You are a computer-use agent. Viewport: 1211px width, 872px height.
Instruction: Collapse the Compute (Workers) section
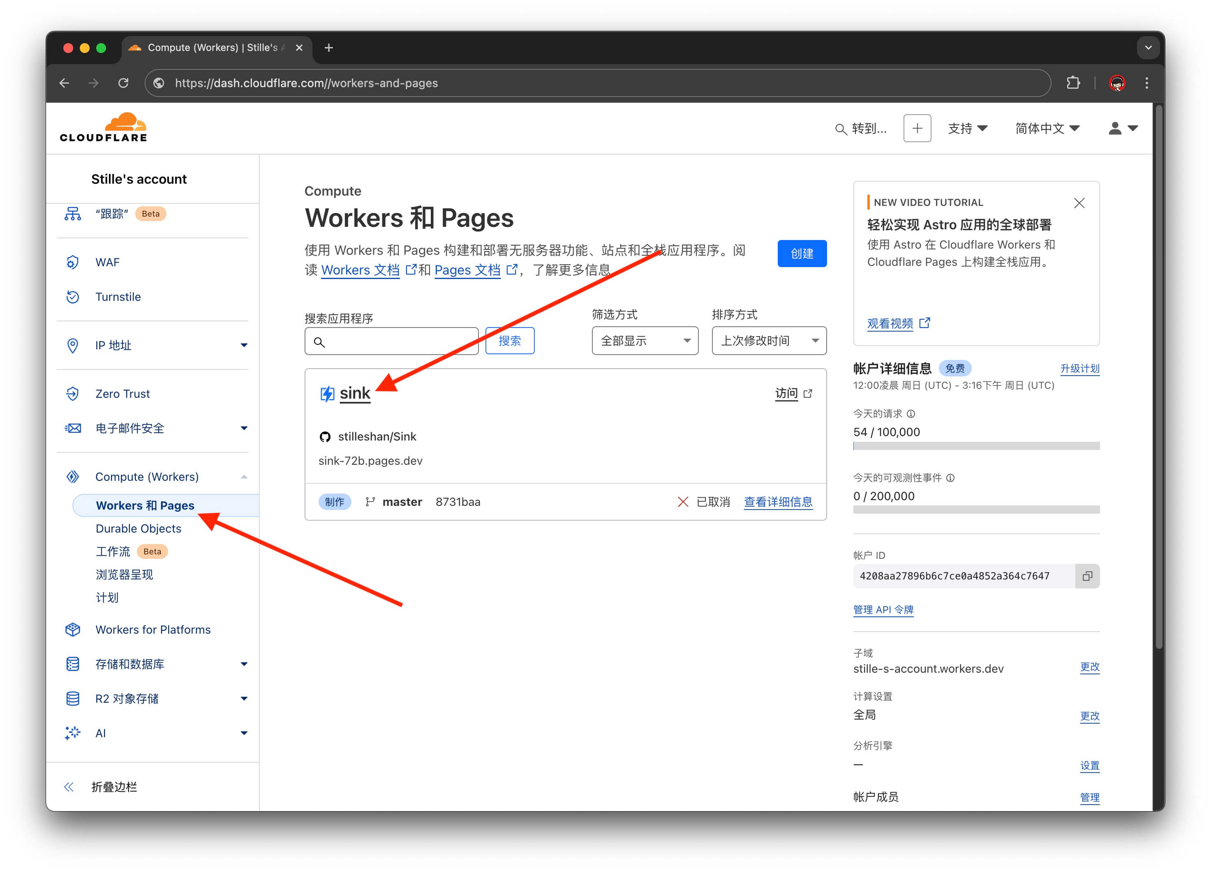point(244,477)
